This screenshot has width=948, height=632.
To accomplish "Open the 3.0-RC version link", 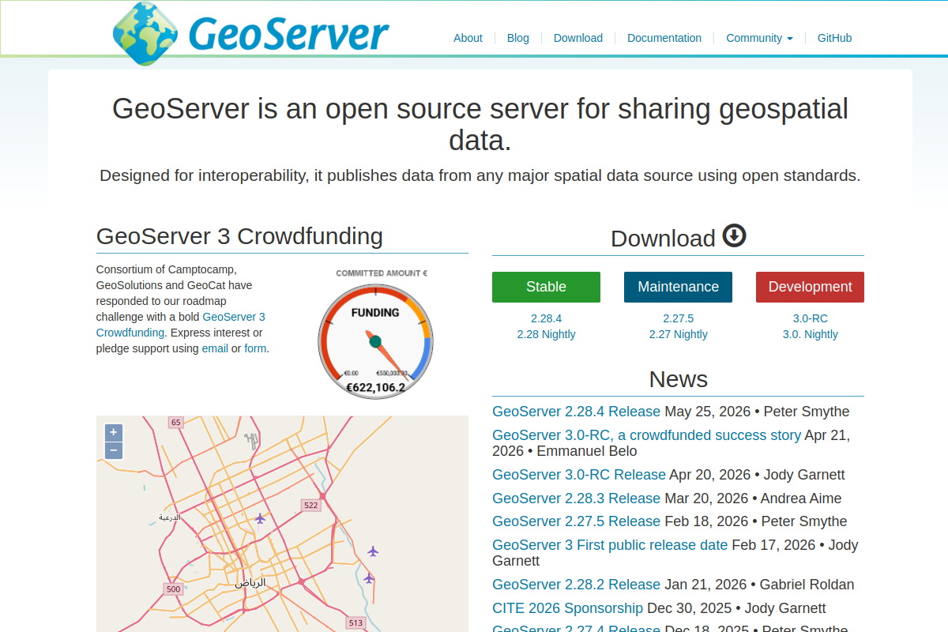I will (810, 318).
